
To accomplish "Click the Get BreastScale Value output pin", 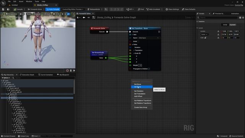I will [106, 58].
